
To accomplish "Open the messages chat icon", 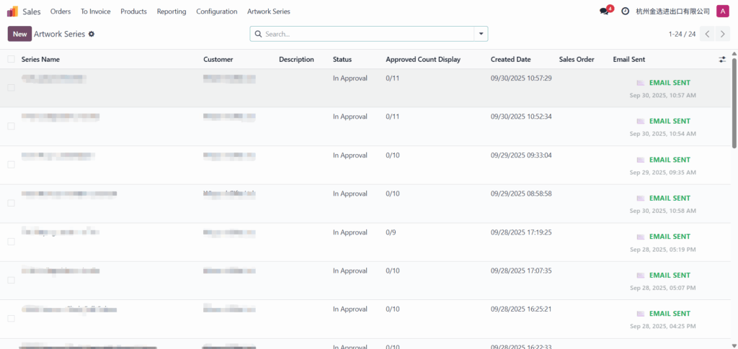I will (604, 12).
